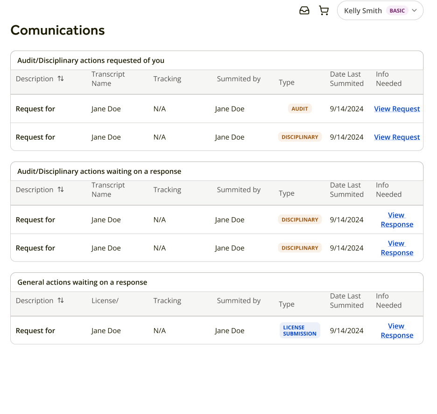Image resolution: width=437 pixels, height=414 pixels.
Task: Open View Response in second waiting disciplinary row
Action: (397, 248)
